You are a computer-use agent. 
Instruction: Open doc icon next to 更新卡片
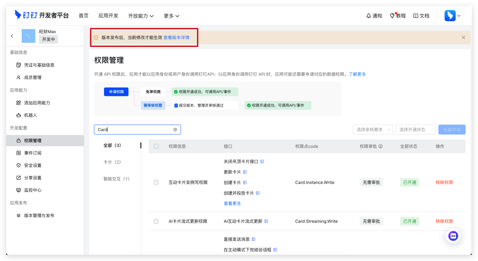pyautogui.click(x=245, y=172)
